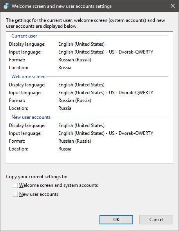Confirm with the OK button
Image resolution: width=179 pixels, height=231 pixels.
116,220
